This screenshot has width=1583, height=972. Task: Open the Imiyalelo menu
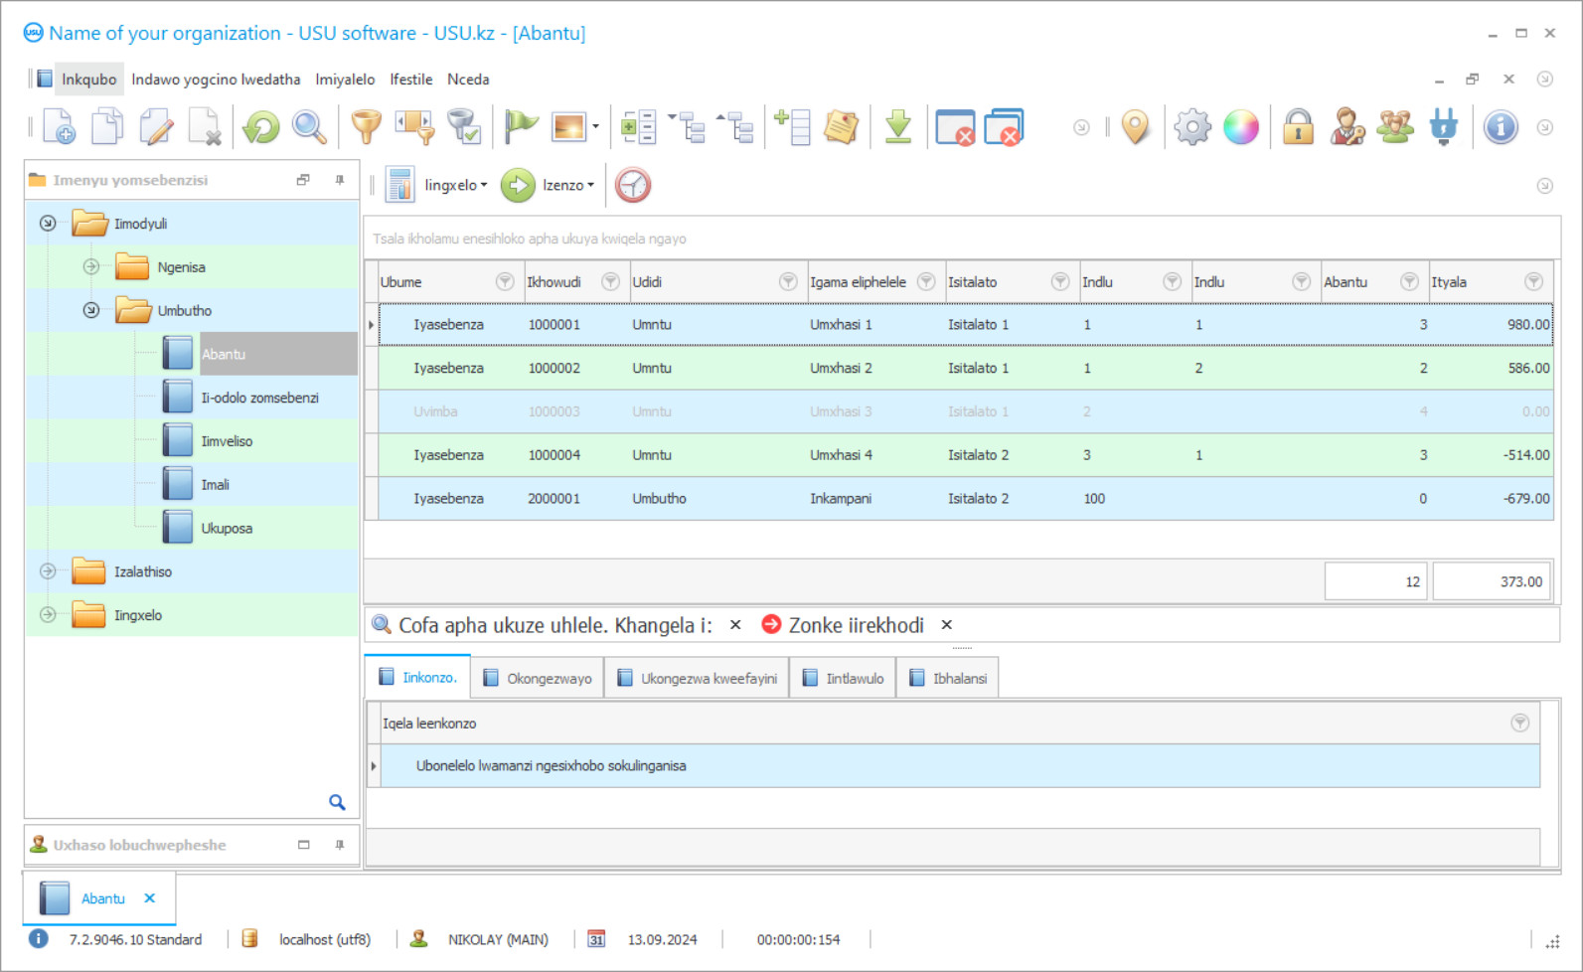pyautogui.click(x=345, y=80)
